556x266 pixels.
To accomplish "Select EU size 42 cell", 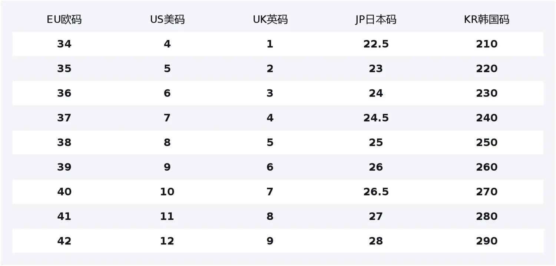I will pyautogui.click(x=64, y=241).
